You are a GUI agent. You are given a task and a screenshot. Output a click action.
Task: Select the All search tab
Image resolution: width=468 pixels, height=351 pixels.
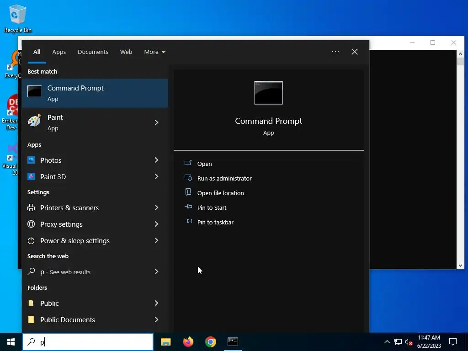[37, 52]
